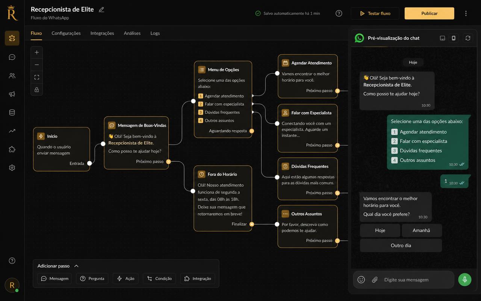Viewport: 481px width, 301px height.
Task: Choose the Amanhã quick reply
Action: coord(422,230)
